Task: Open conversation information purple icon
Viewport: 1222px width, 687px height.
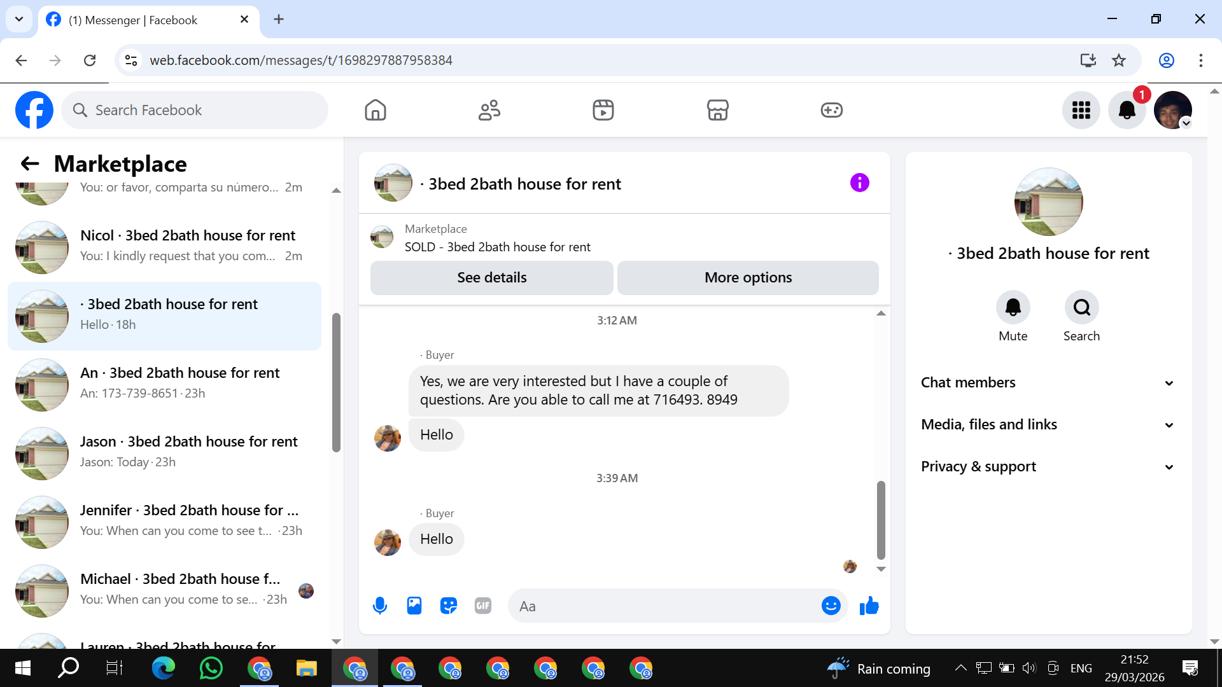Action: pos(859,183)
